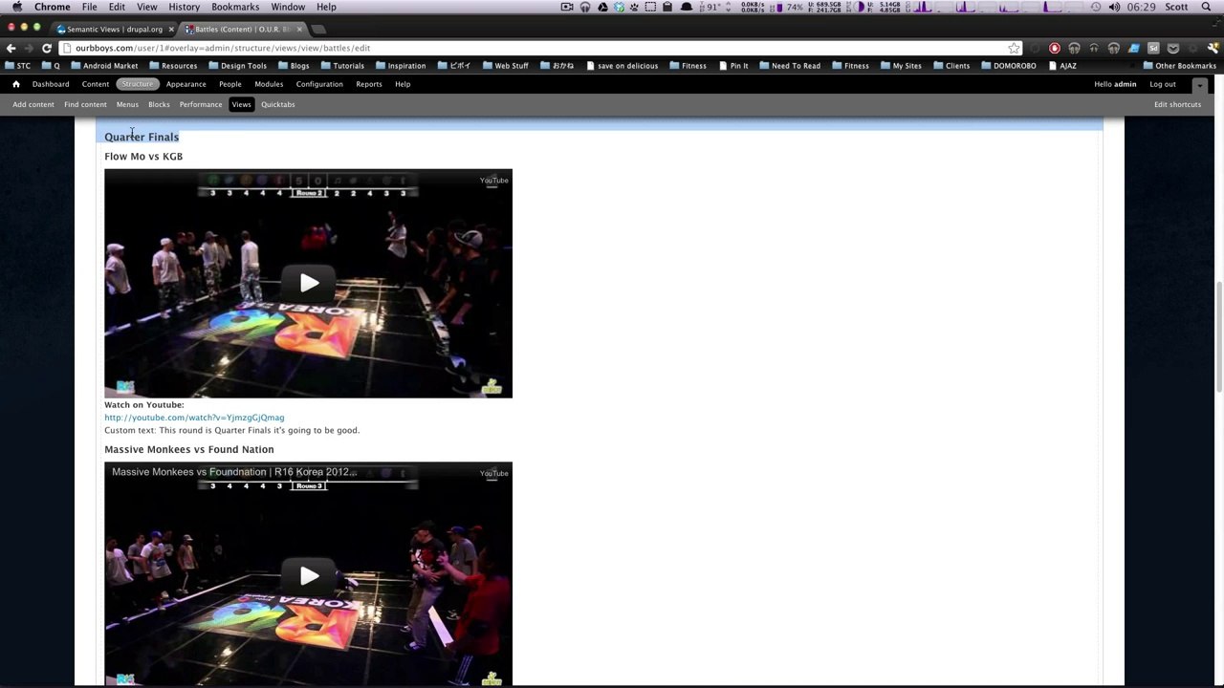Image resolution: width=1224 pixels, height=688 pixels.
Task: Open the blue window extension icon
Action: (x=1133, y=48)
